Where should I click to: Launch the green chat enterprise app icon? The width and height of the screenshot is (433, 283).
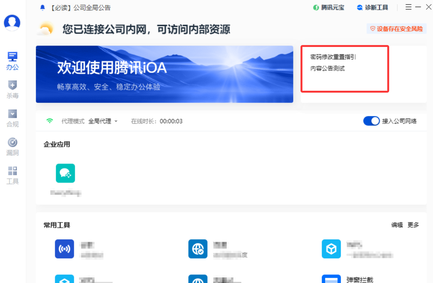(65, 173)
